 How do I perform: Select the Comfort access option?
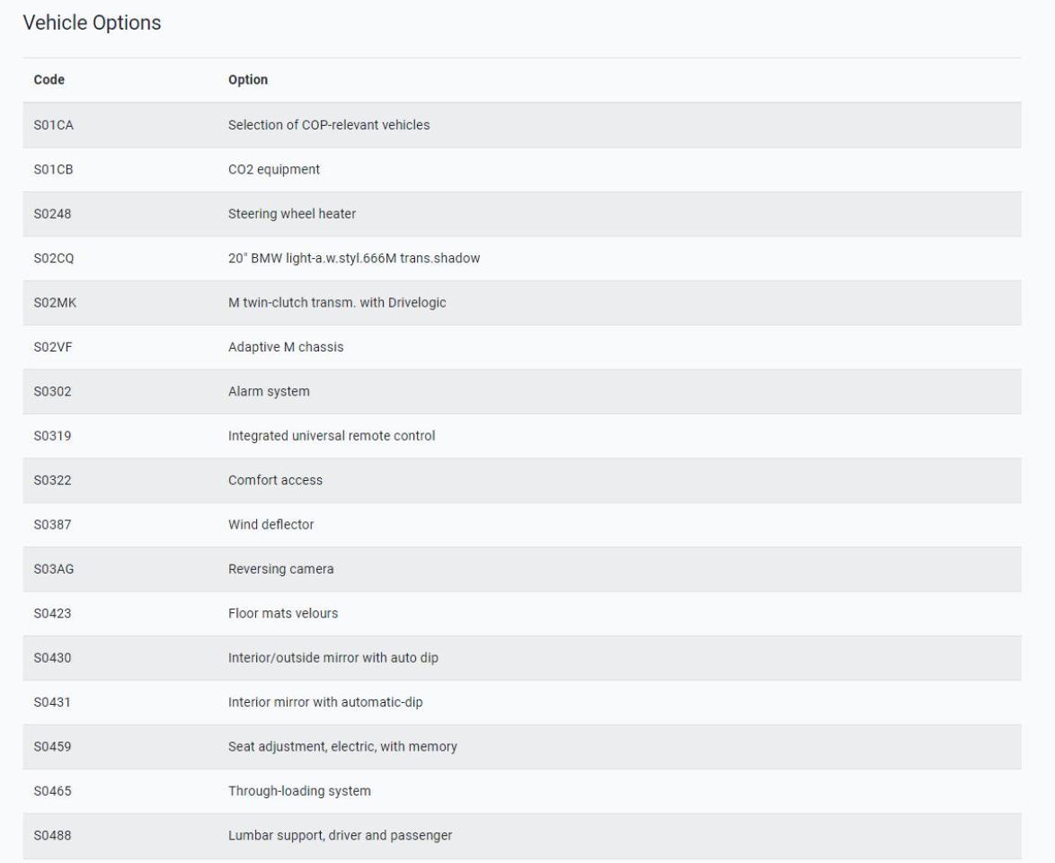[275, 481]
